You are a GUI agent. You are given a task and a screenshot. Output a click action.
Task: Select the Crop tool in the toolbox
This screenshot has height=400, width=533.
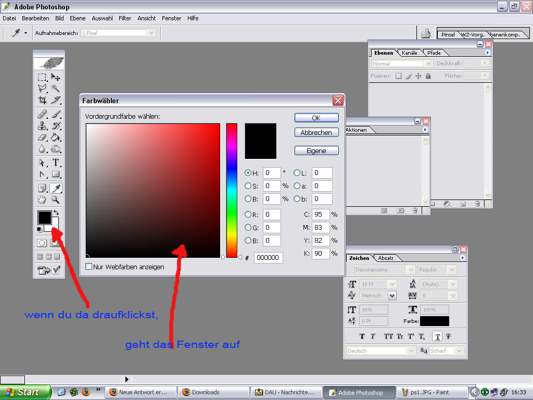[42, 100]
